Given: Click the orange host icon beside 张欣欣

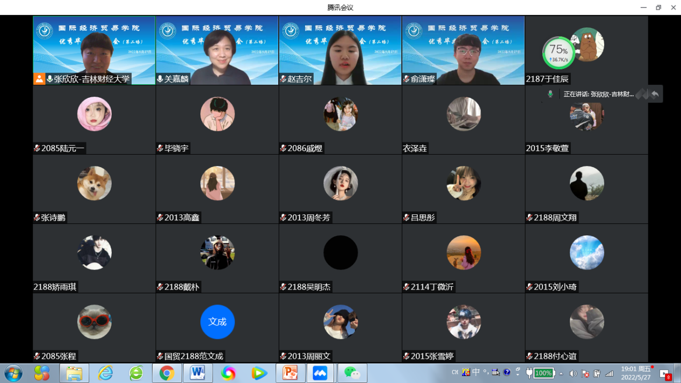Looking at the screenshot, I should pos(39,79).
